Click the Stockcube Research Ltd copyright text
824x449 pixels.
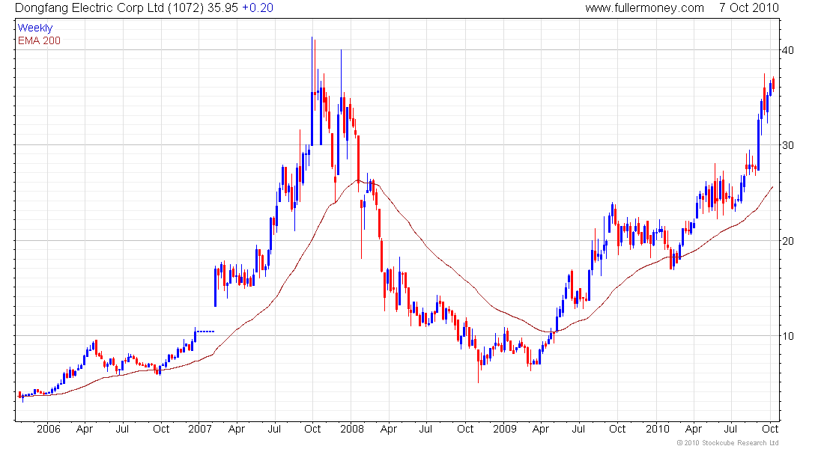tap(728, 443)
